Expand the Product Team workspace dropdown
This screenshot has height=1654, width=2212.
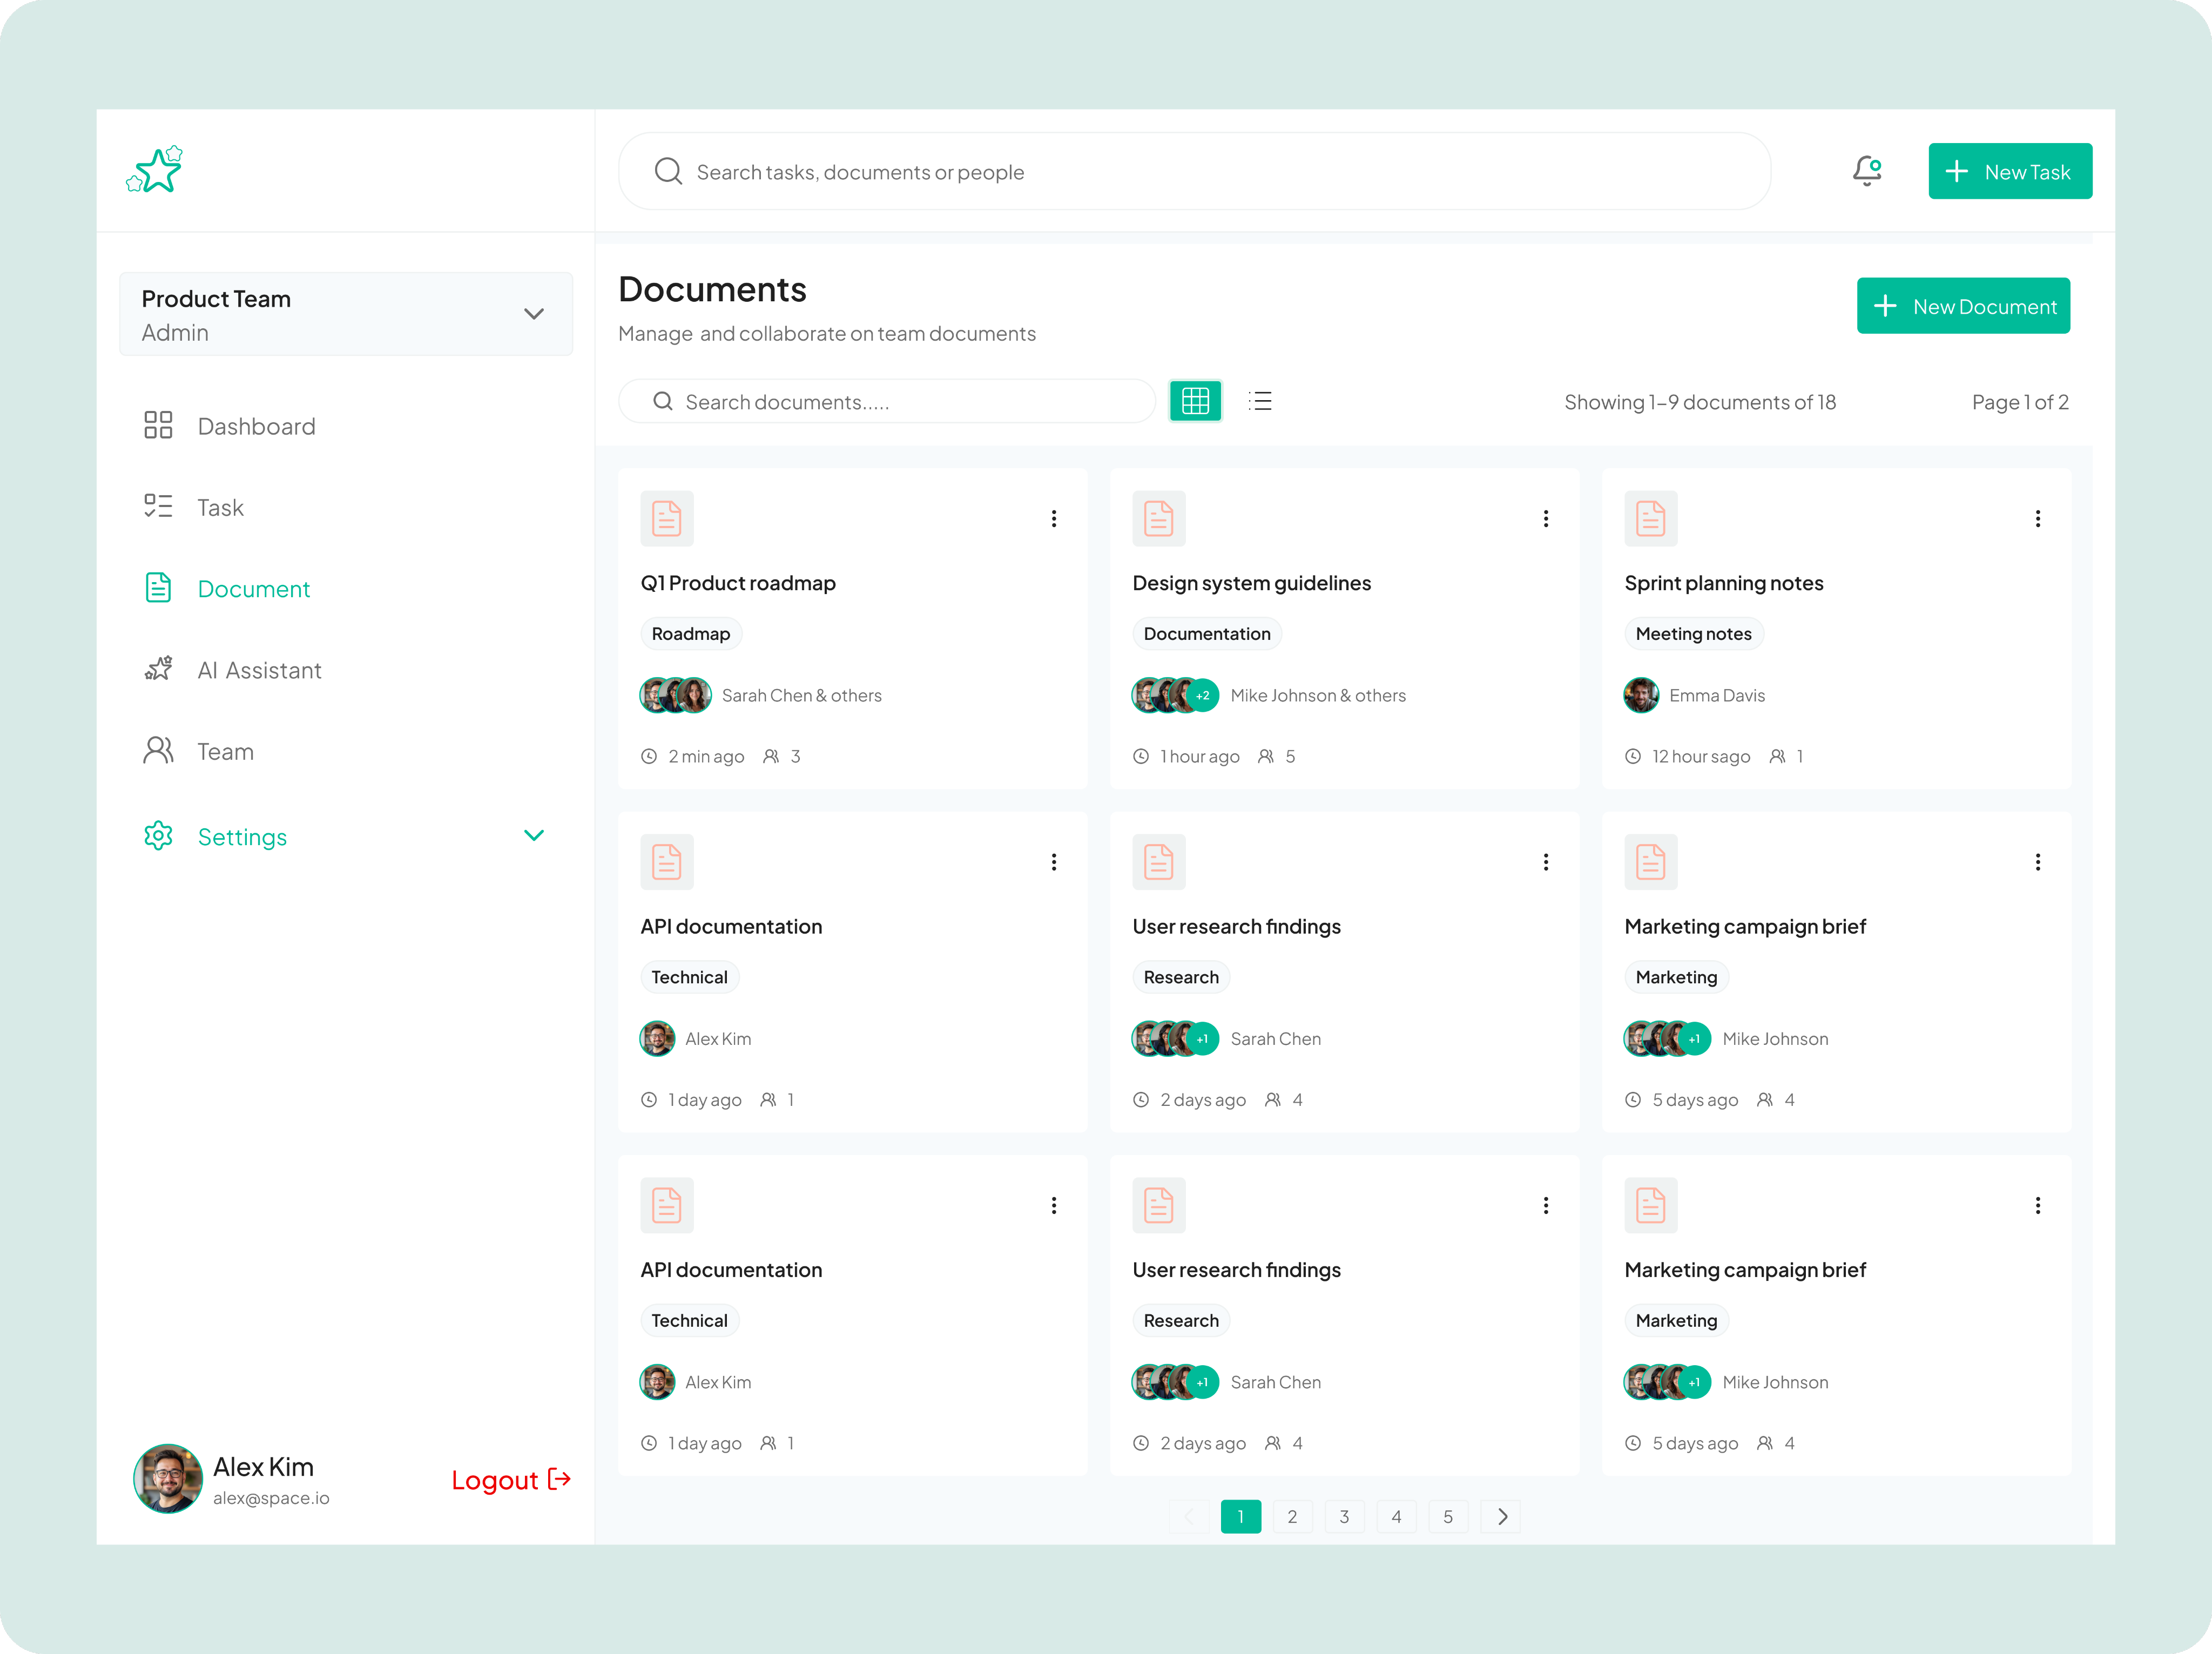534,314
